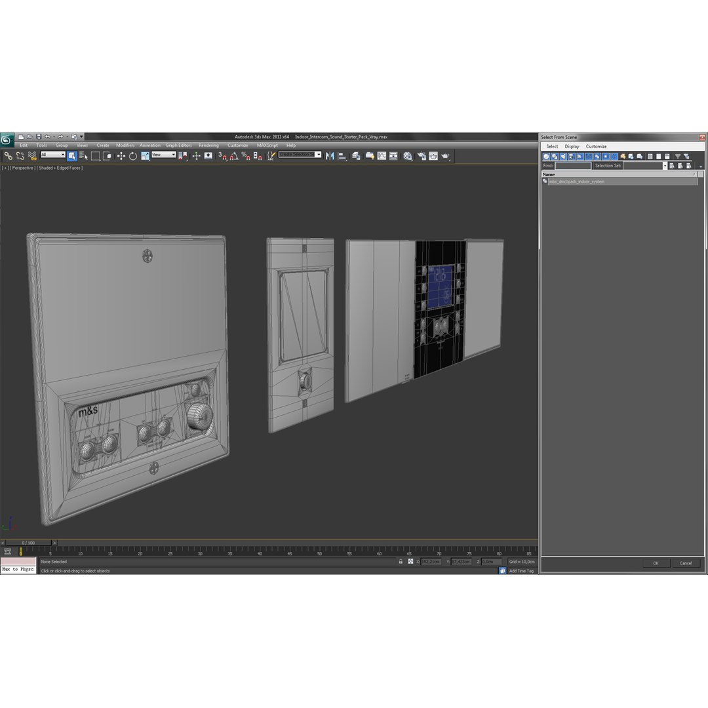Open the Rendering menu
The width and height of the screenshot is (708, 708).
(208, 146)
